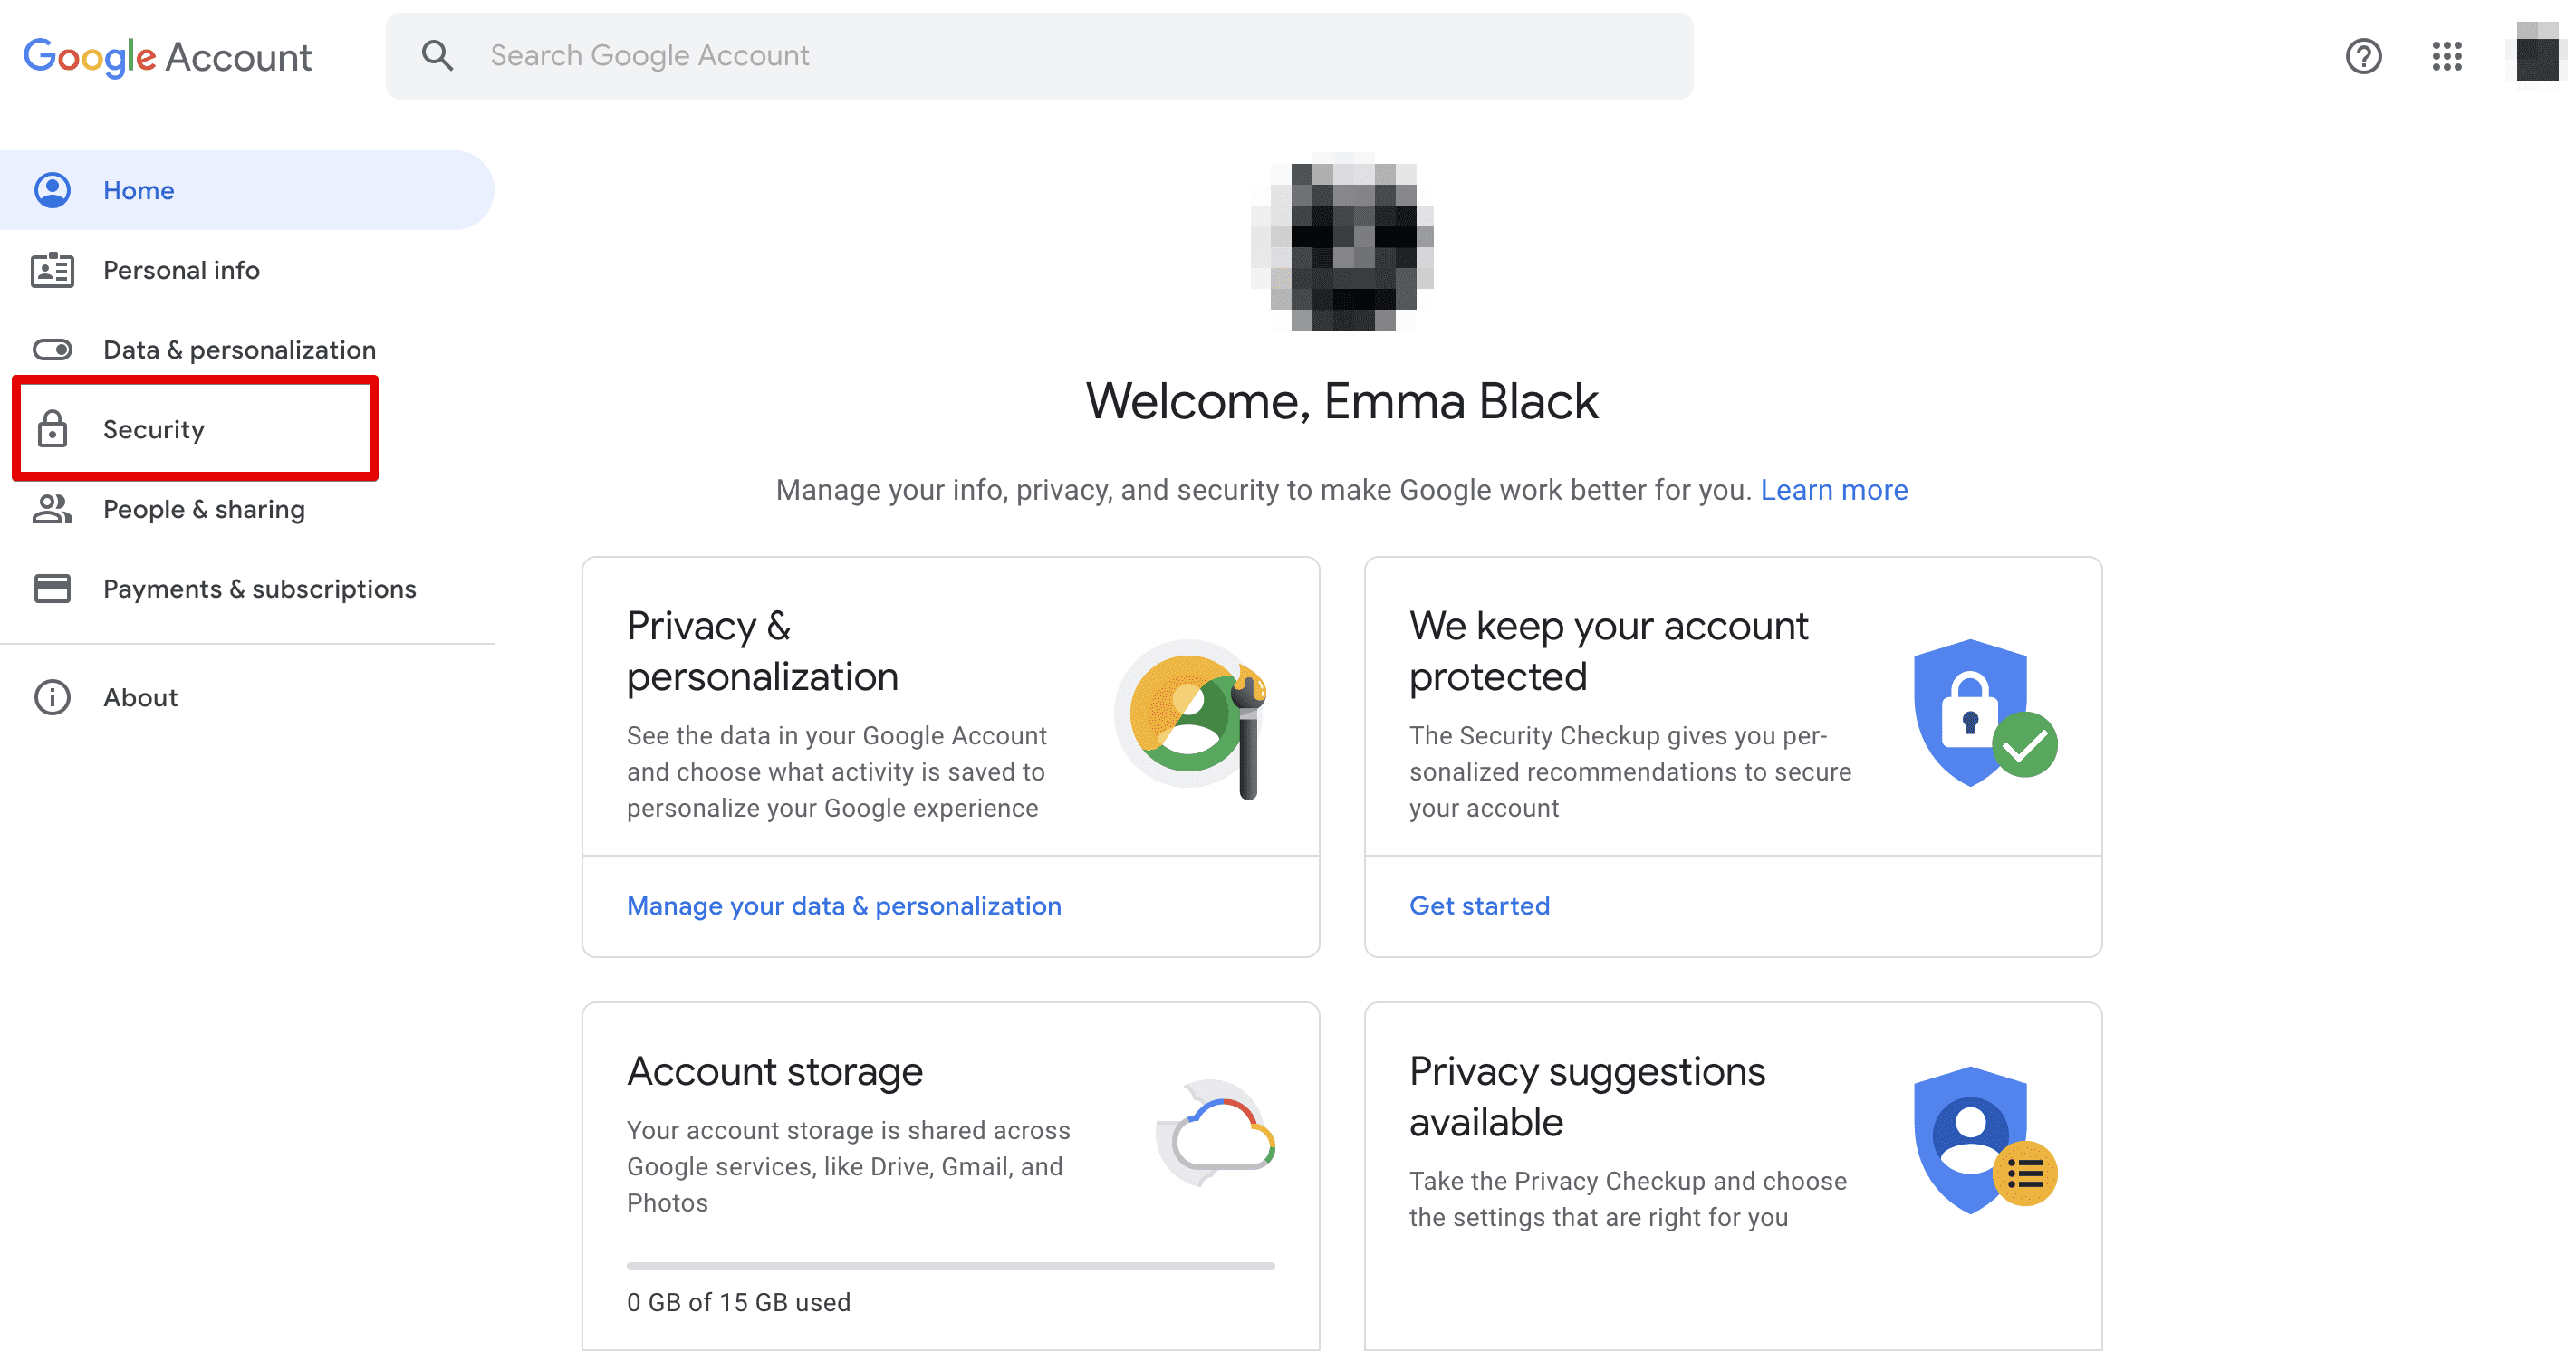Click the Data & personalization toggle icon
The height and width of the screenshot is (1351, 2576).
coord(52,349)
